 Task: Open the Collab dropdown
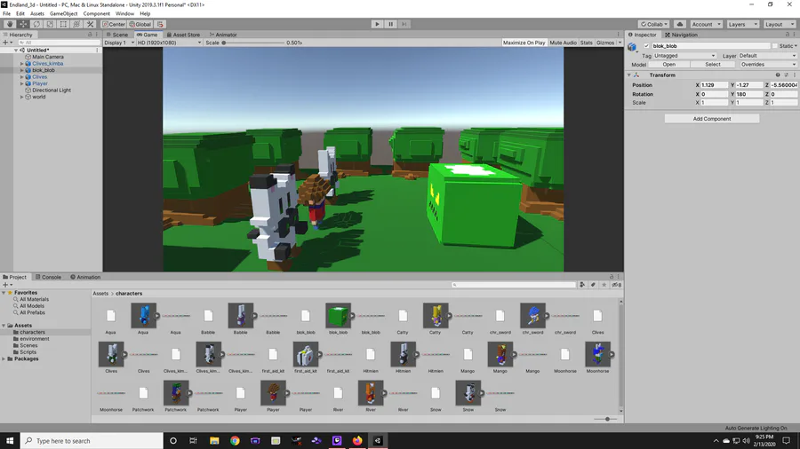pos(653,24)
